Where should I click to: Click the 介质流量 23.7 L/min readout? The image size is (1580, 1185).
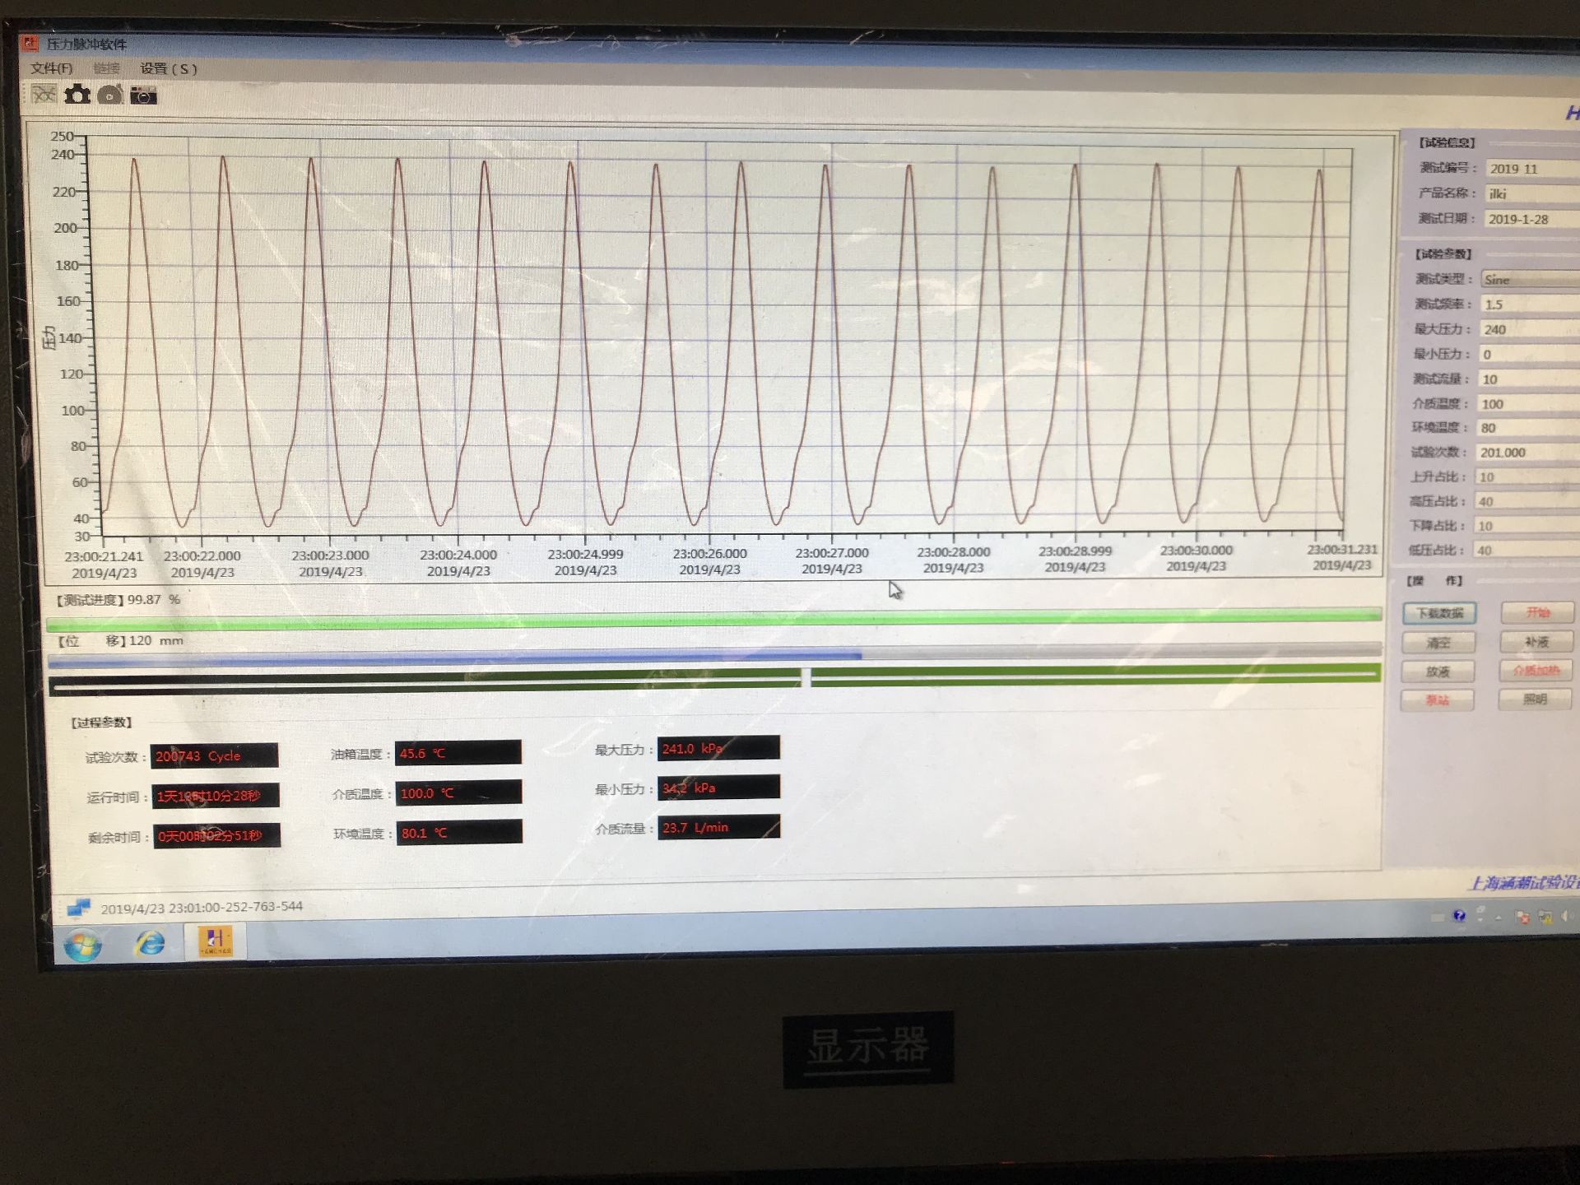click(718, 827)
